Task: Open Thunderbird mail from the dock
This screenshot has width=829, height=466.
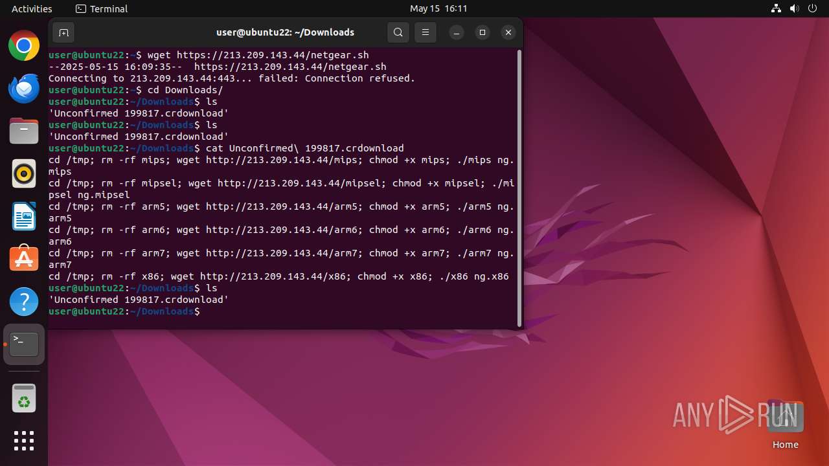Action: [24, 89]
